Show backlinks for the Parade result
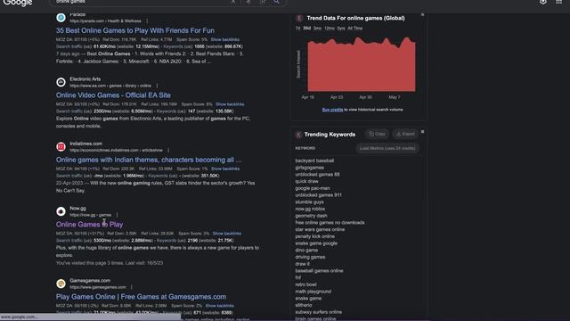 [225, 39]
